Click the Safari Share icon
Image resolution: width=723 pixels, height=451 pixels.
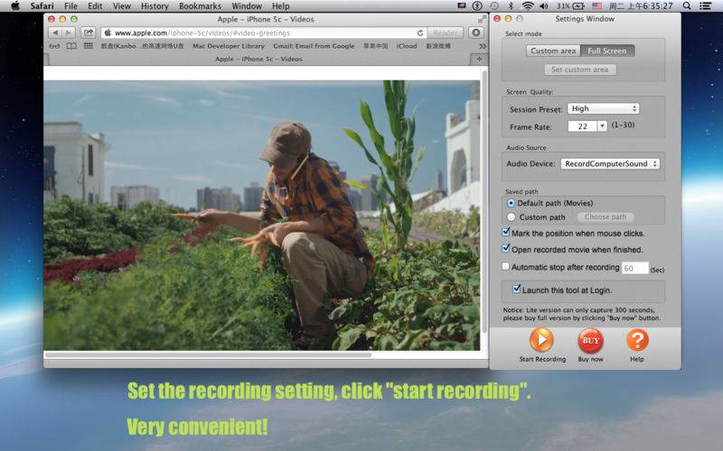(88, 32)
